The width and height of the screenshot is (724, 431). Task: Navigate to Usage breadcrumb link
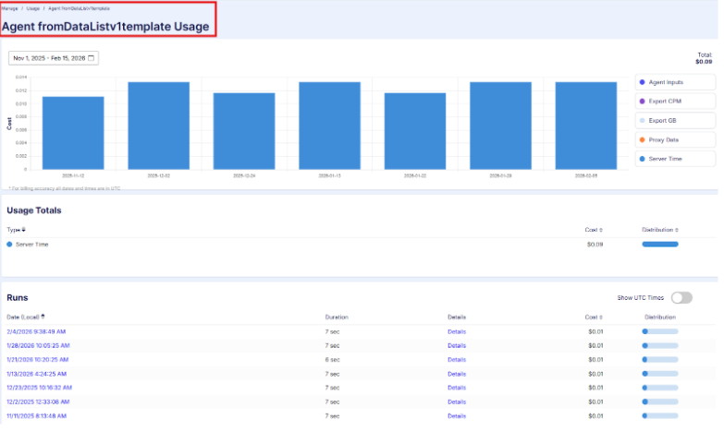point(32,7)
